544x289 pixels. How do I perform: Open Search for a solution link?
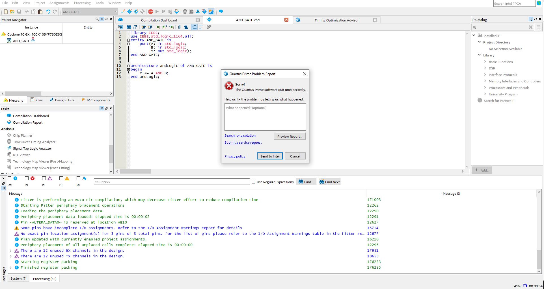[240, 135]
